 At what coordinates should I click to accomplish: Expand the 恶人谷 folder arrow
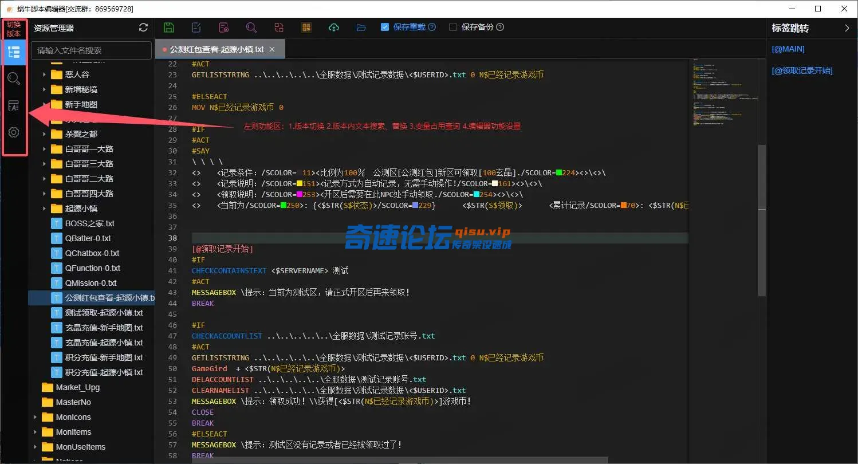coord(44,74)
